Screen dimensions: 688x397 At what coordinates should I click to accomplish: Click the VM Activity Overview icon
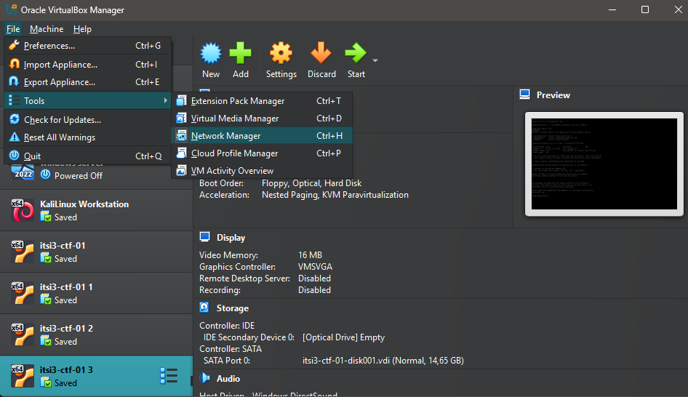[181, 171]
